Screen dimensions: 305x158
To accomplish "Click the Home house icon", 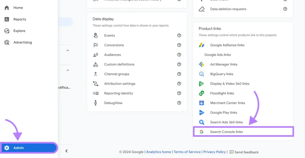I will 7,8.
